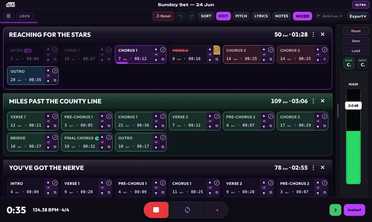The image size is (372, 222).
Task: Click the NOW section indicator
Action: click(x=349, y=63)
